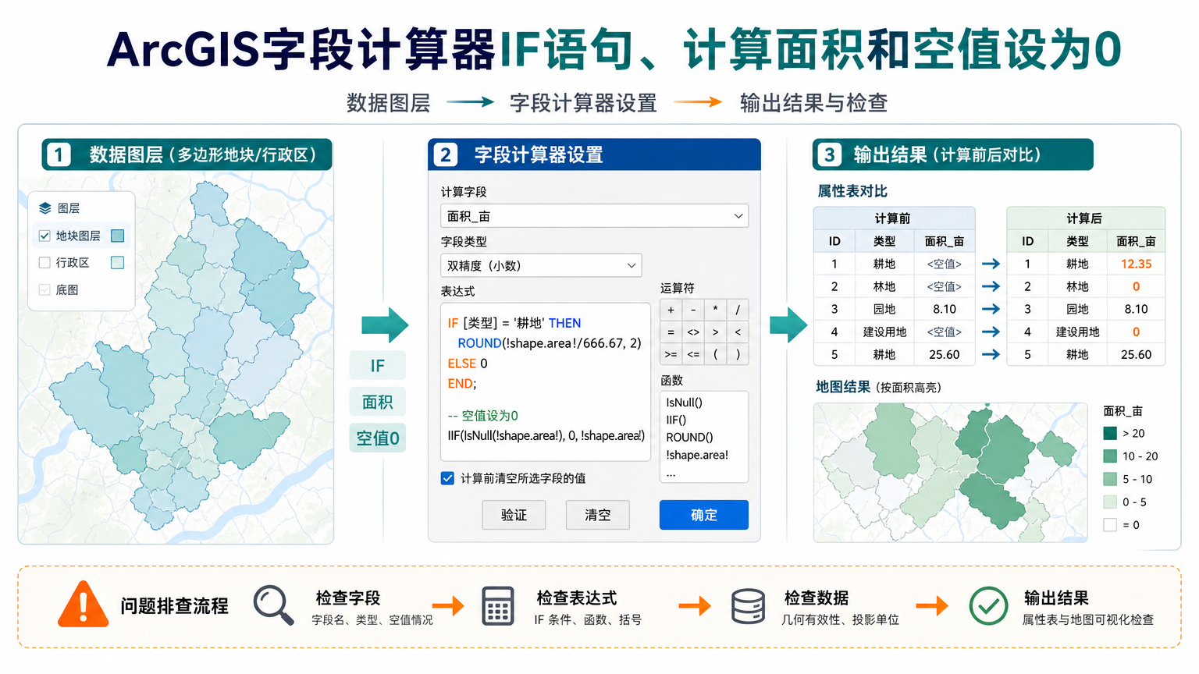Click the 5 - 10 legend swatch

point(1110,479)
